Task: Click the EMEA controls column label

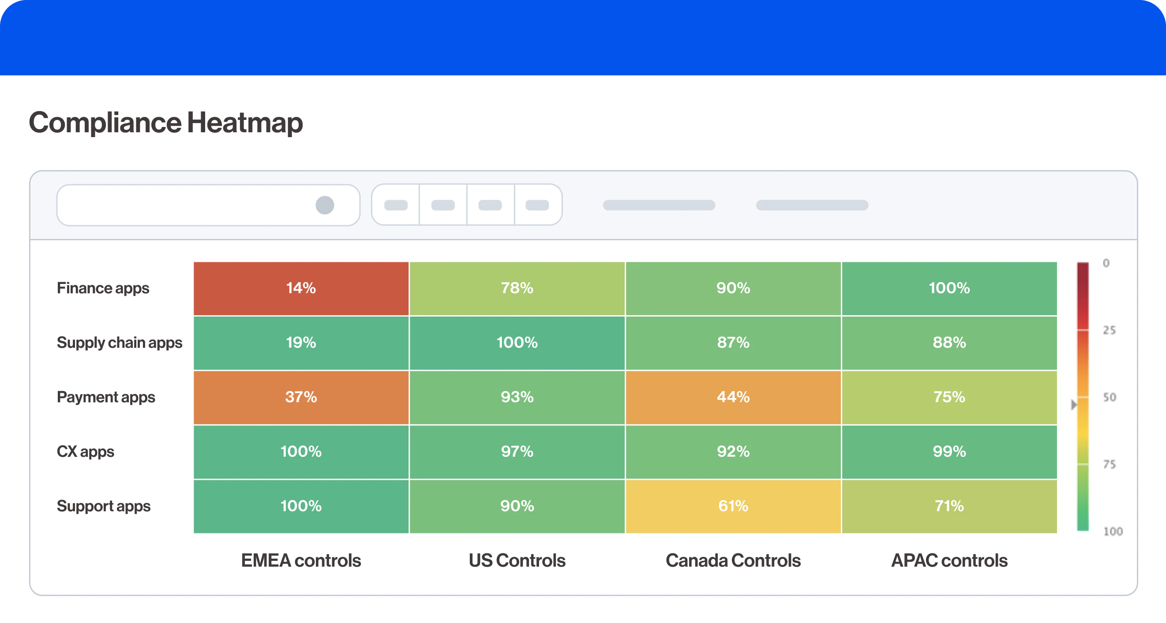Action: (x=301, y=560)
